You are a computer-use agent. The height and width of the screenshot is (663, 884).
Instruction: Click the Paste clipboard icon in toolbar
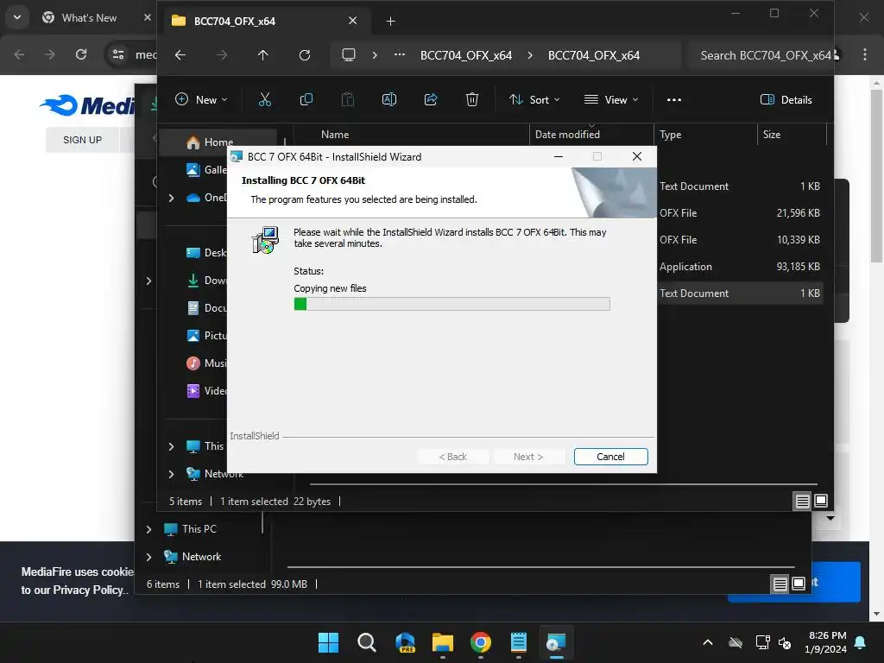coord(348,100)
